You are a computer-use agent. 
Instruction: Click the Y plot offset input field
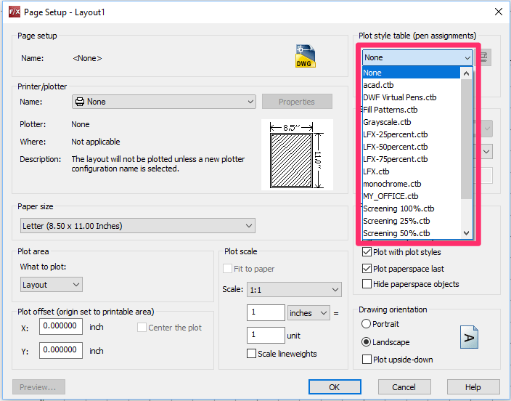point(61,350)
